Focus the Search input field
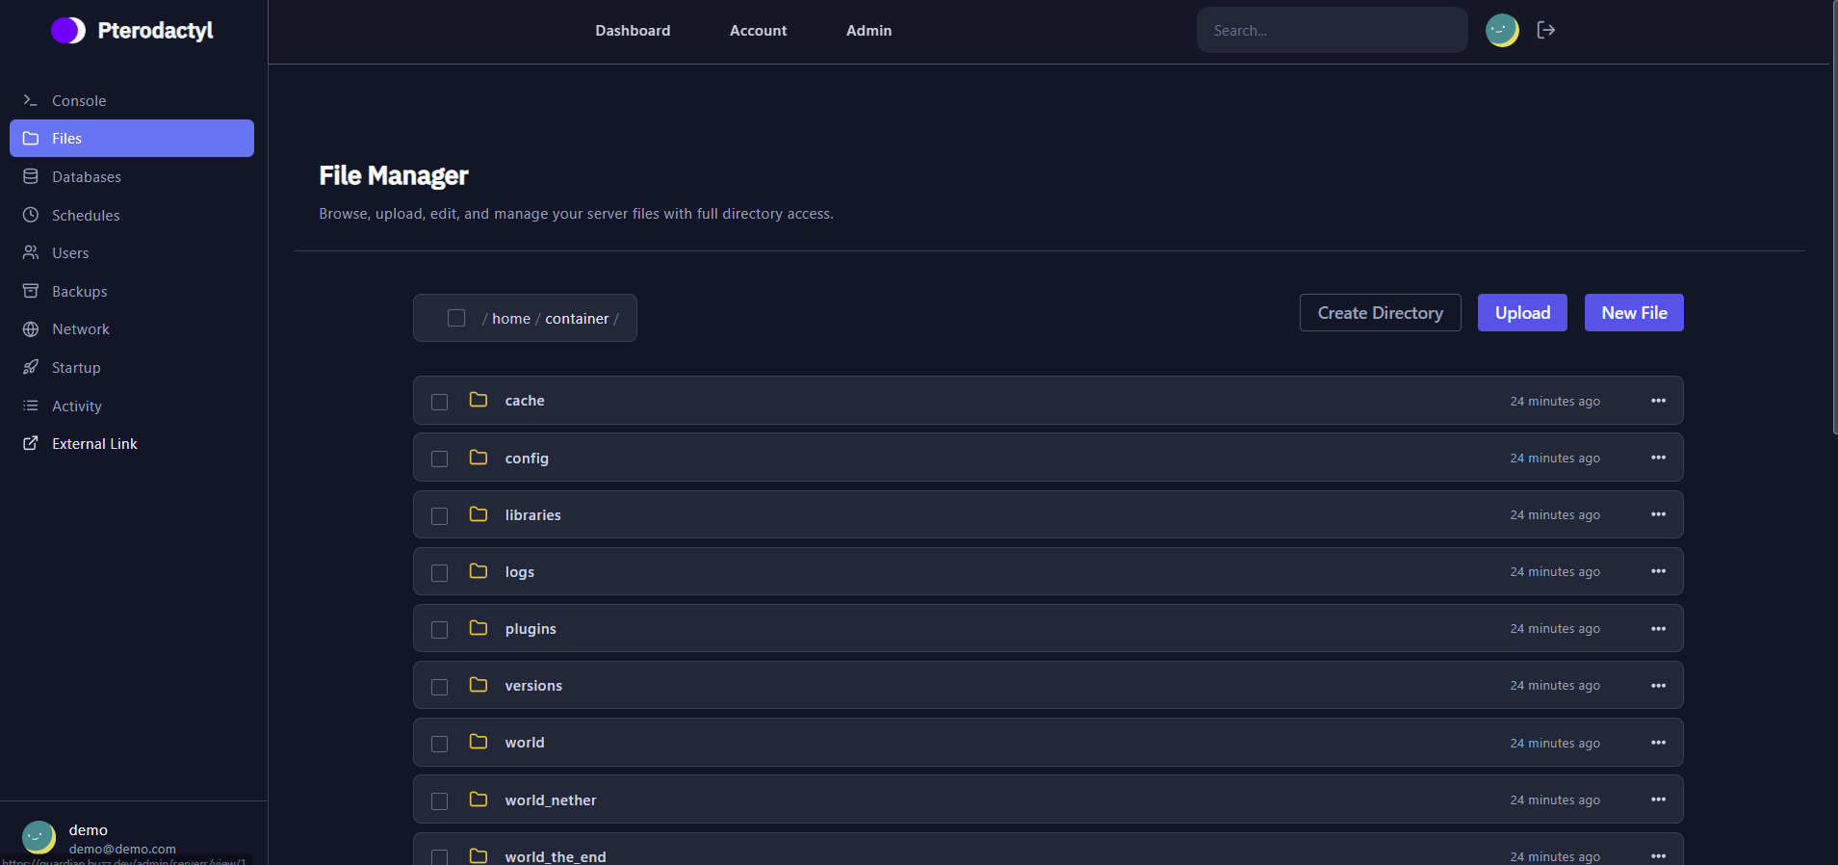 [x=1331, y=31]
